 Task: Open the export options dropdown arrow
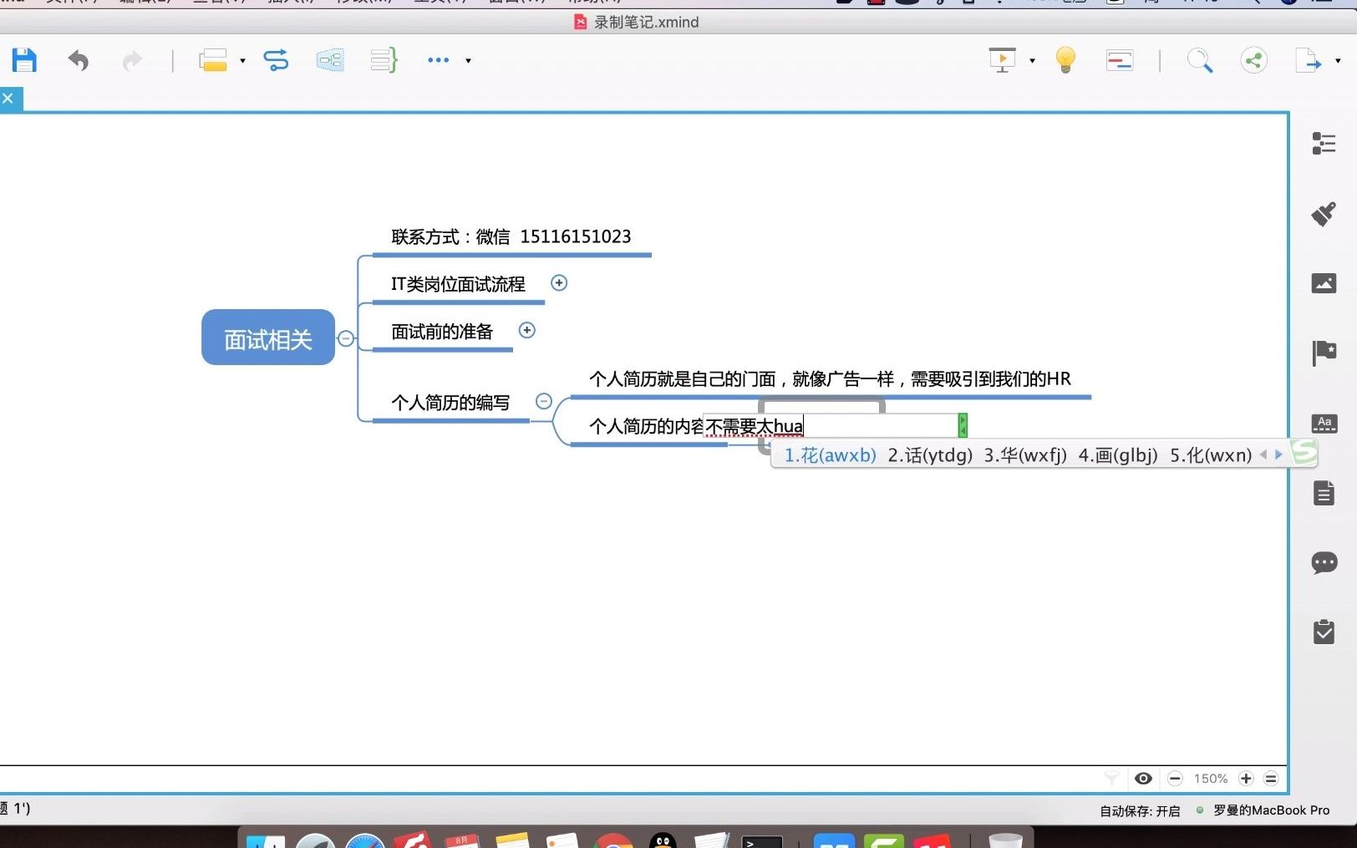(1338, 61)
